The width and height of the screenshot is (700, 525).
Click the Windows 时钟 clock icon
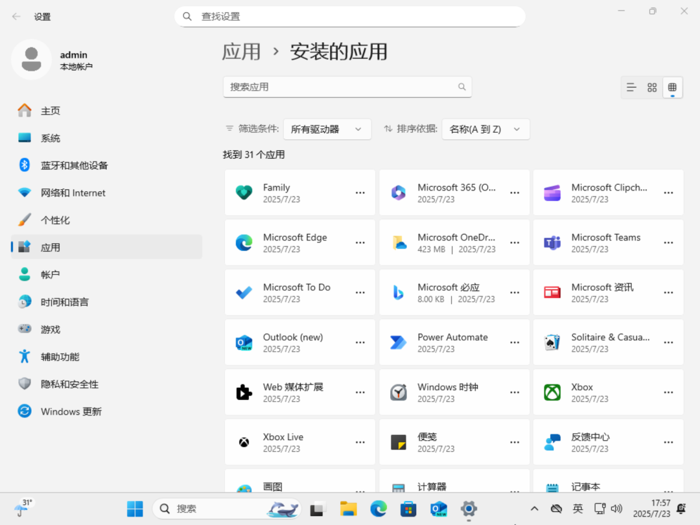click(x=398, y=392)
